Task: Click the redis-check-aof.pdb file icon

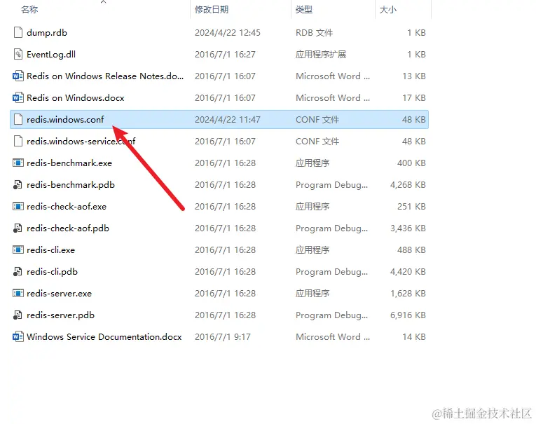Action: coord(18,228)
